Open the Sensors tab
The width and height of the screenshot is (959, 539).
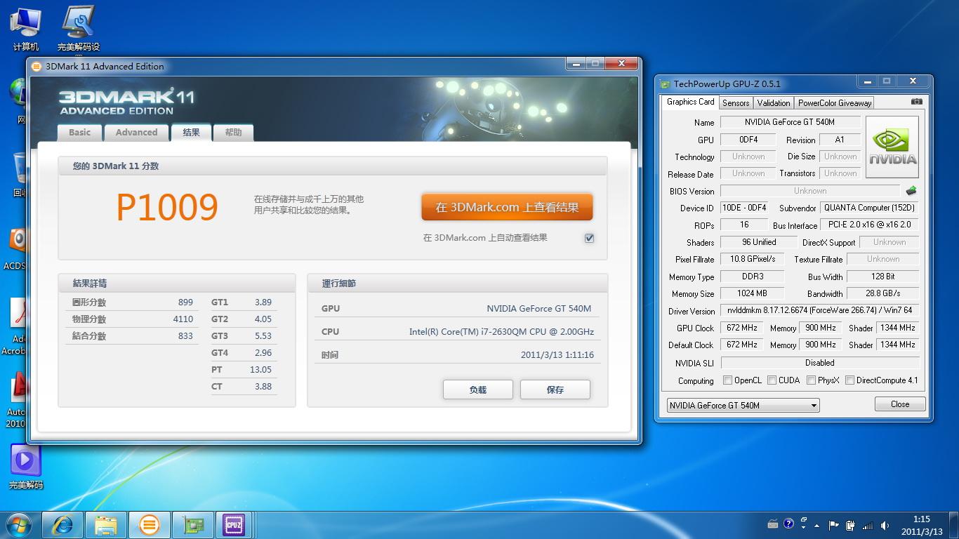point(736,102)
